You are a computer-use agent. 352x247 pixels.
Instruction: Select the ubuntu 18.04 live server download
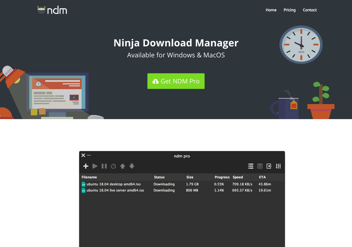tap(116, 190)
